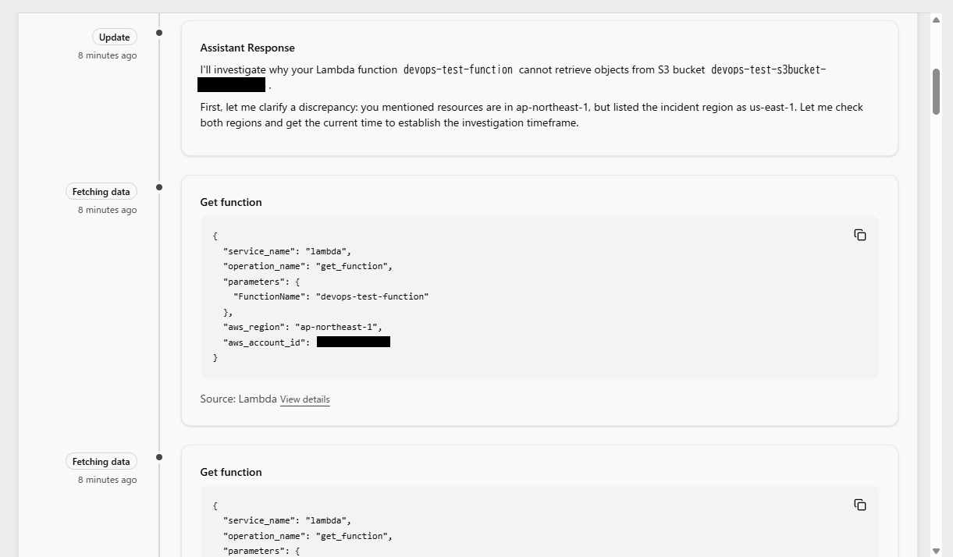Select timeline dot beside second Fetching data badge
Screen dimensions: 953x557
coord(159,457)
